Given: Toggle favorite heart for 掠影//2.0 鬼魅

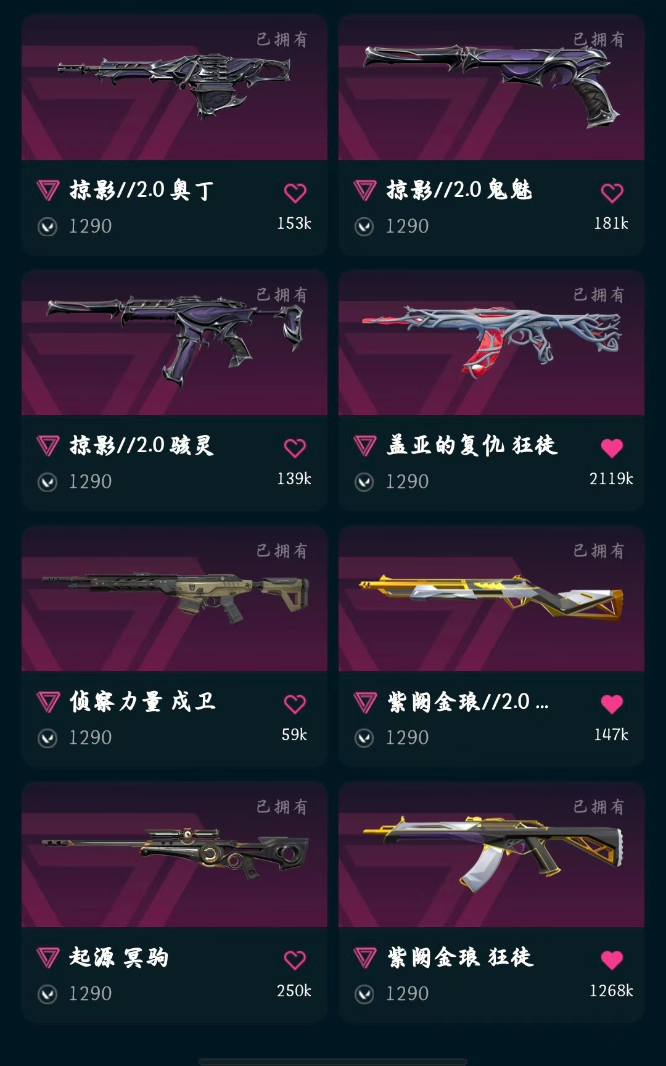Looking at the screenshot, I should pyautogui.click(x=612, y=193).
